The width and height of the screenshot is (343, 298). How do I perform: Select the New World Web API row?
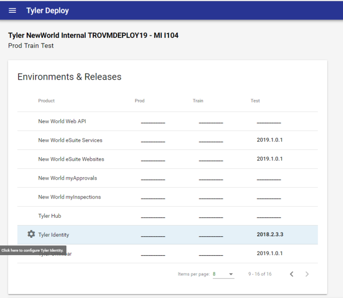167,121
